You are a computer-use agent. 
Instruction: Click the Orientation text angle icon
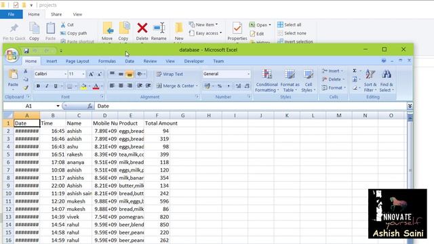pos(140,74)
